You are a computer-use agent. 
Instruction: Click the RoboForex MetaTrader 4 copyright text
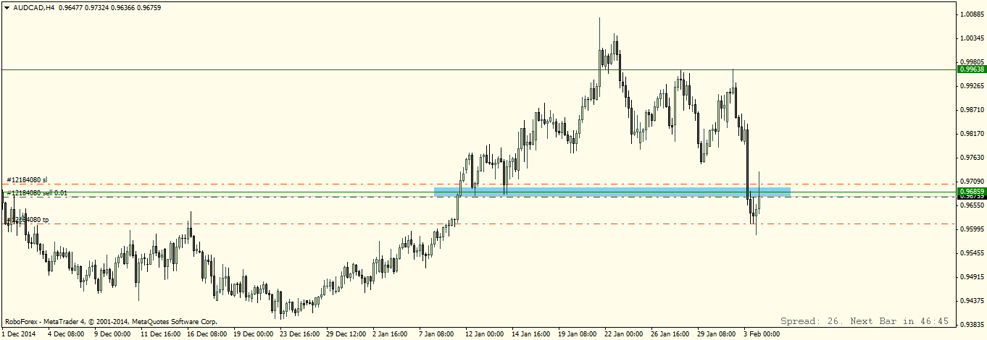[x=110, y=321]
